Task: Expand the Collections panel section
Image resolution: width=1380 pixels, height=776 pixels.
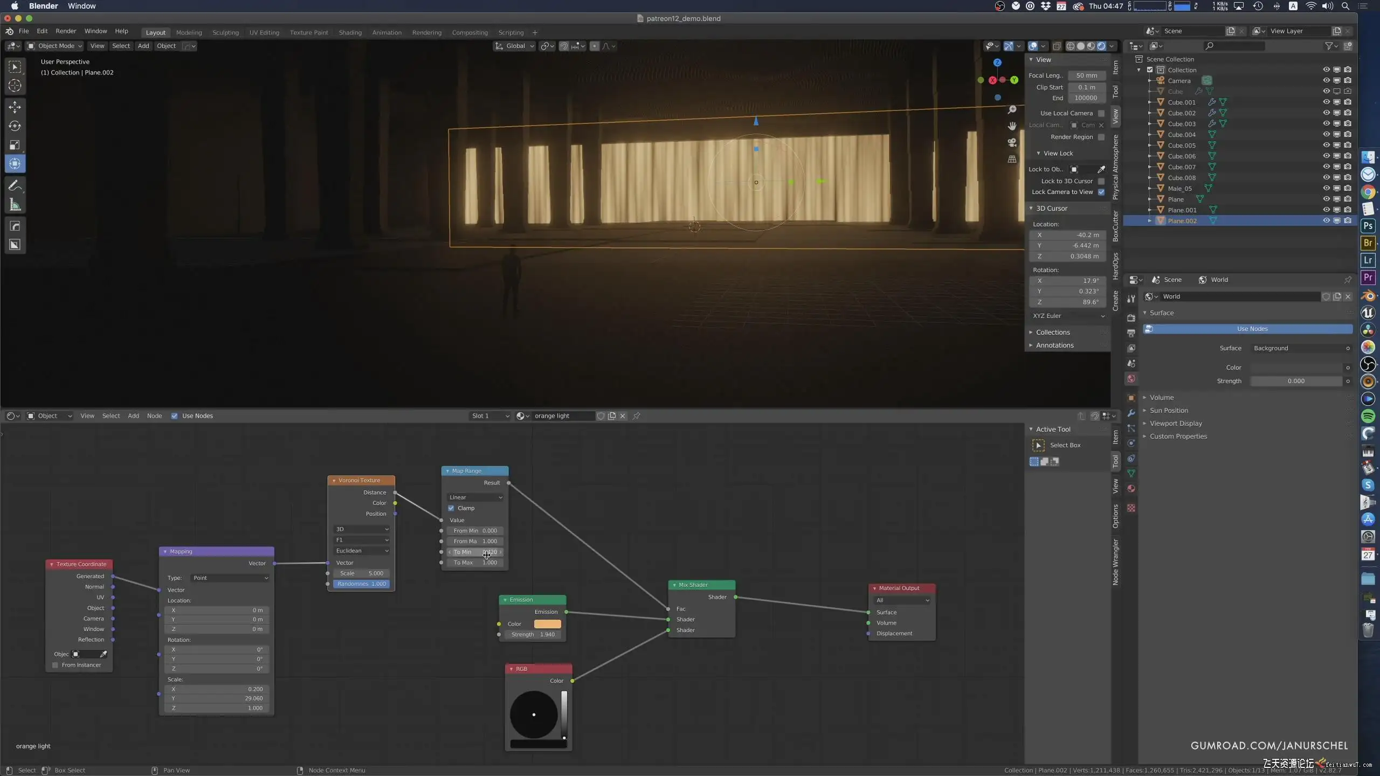Action: 1052,332
